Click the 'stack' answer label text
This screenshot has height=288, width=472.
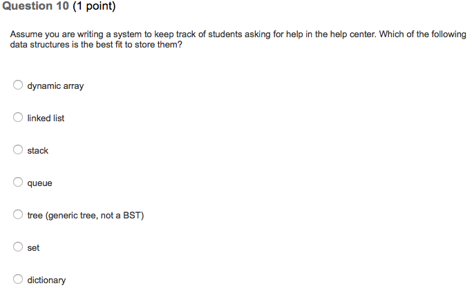pos(37,151)
